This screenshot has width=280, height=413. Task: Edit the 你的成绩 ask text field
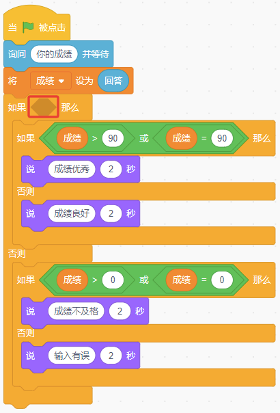tap(54, 54)
